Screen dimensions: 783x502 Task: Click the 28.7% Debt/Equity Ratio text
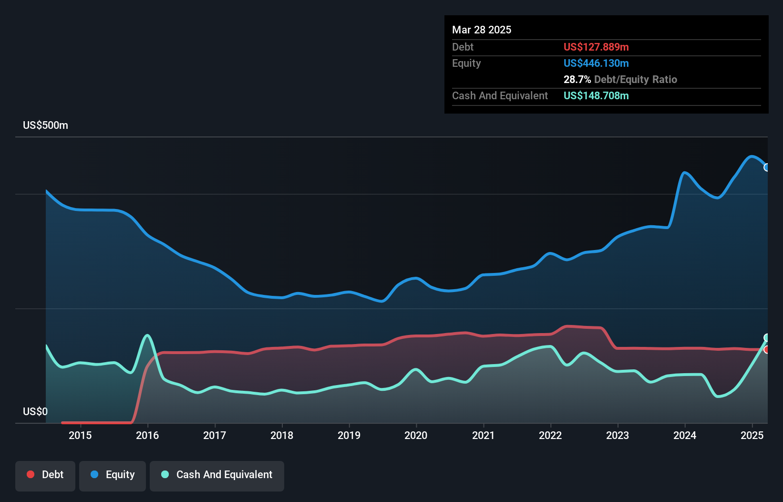point(620,79)
